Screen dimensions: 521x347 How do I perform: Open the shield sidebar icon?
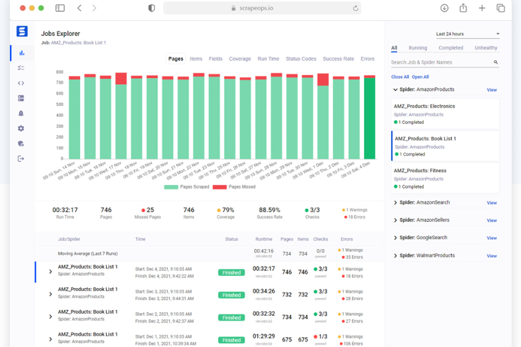21,144
